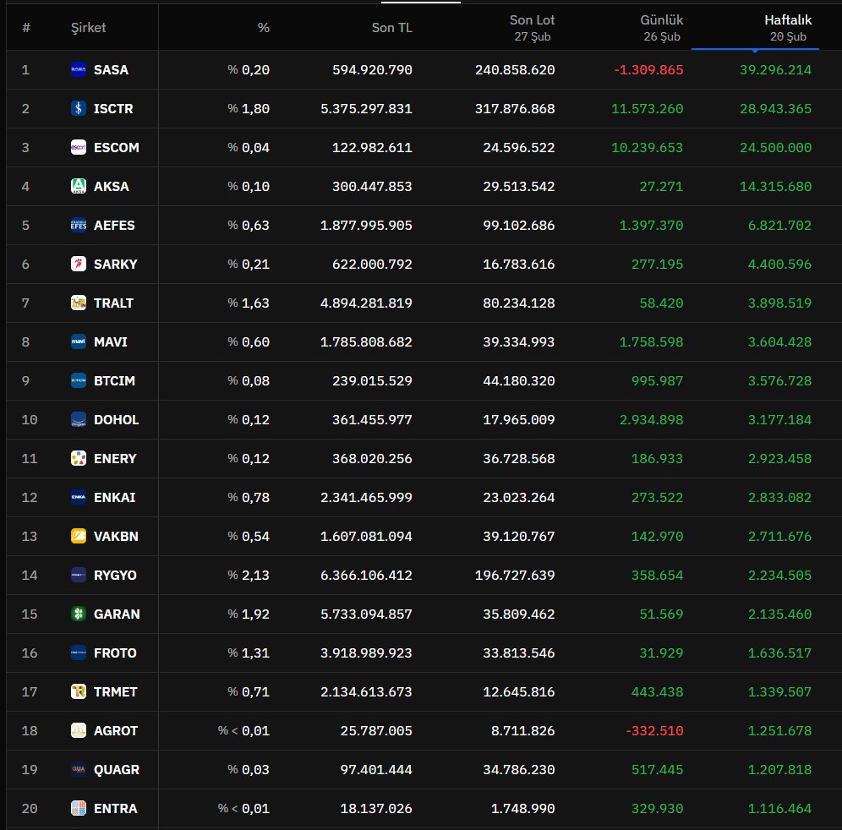Click ESCOM weekly value 24.500.000
Screen dimensions: 842x830
tap(775, 148)
